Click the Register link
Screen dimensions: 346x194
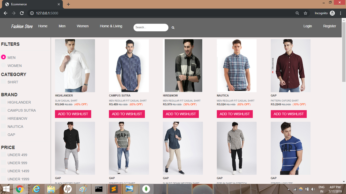330,26
